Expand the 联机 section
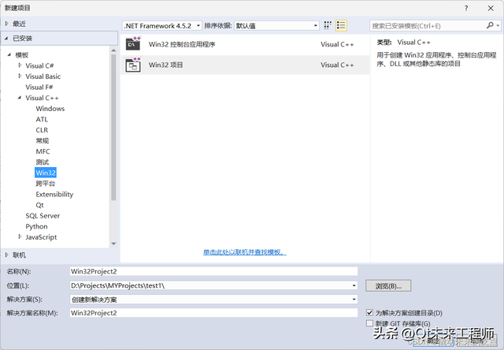The width and height of the screenshot is (504, 350). (x=7, y=255)
